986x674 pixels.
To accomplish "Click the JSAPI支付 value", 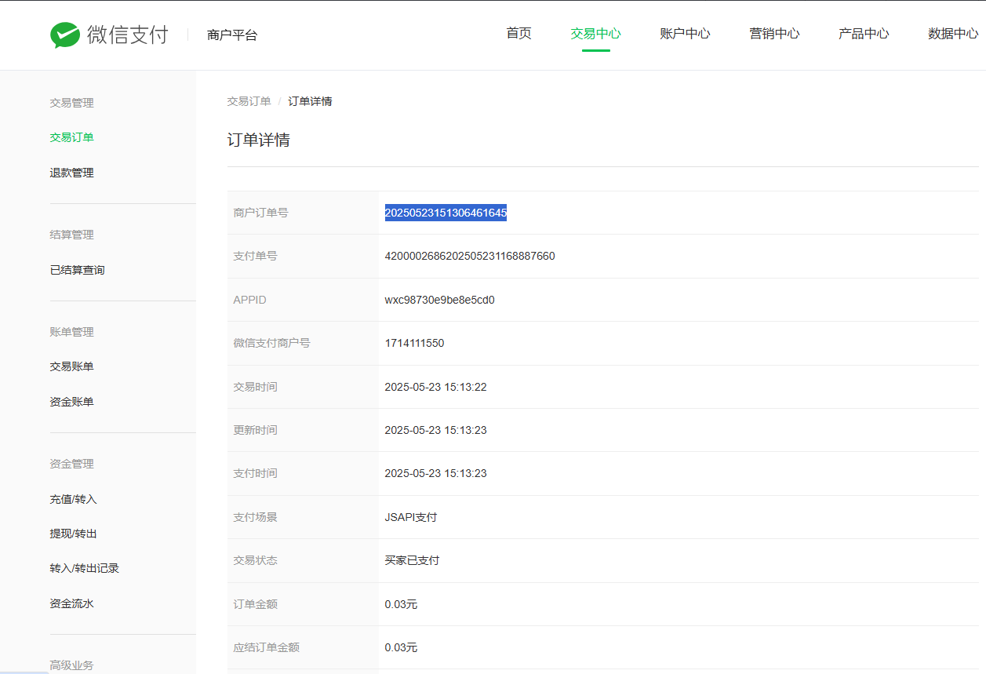I will click(411, 517).
